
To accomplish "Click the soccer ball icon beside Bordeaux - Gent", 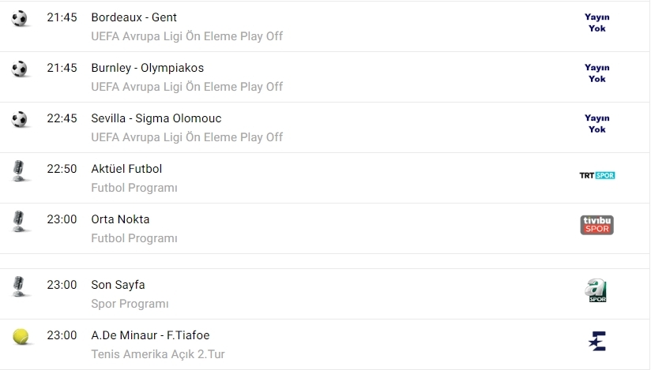I will pyautogui.click(x=20, y=18).
